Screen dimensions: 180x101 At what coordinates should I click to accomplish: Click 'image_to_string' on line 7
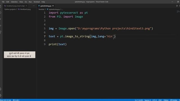point(77,36)
